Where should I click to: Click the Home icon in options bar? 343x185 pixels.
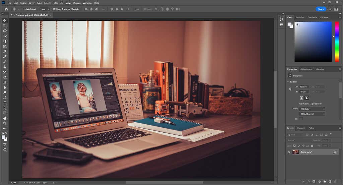[x=6, y=9]
